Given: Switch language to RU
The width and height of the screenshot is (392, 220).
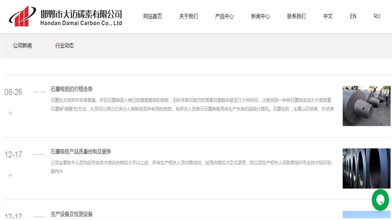Looking at the screenshot, I should (x=377, y=16).
